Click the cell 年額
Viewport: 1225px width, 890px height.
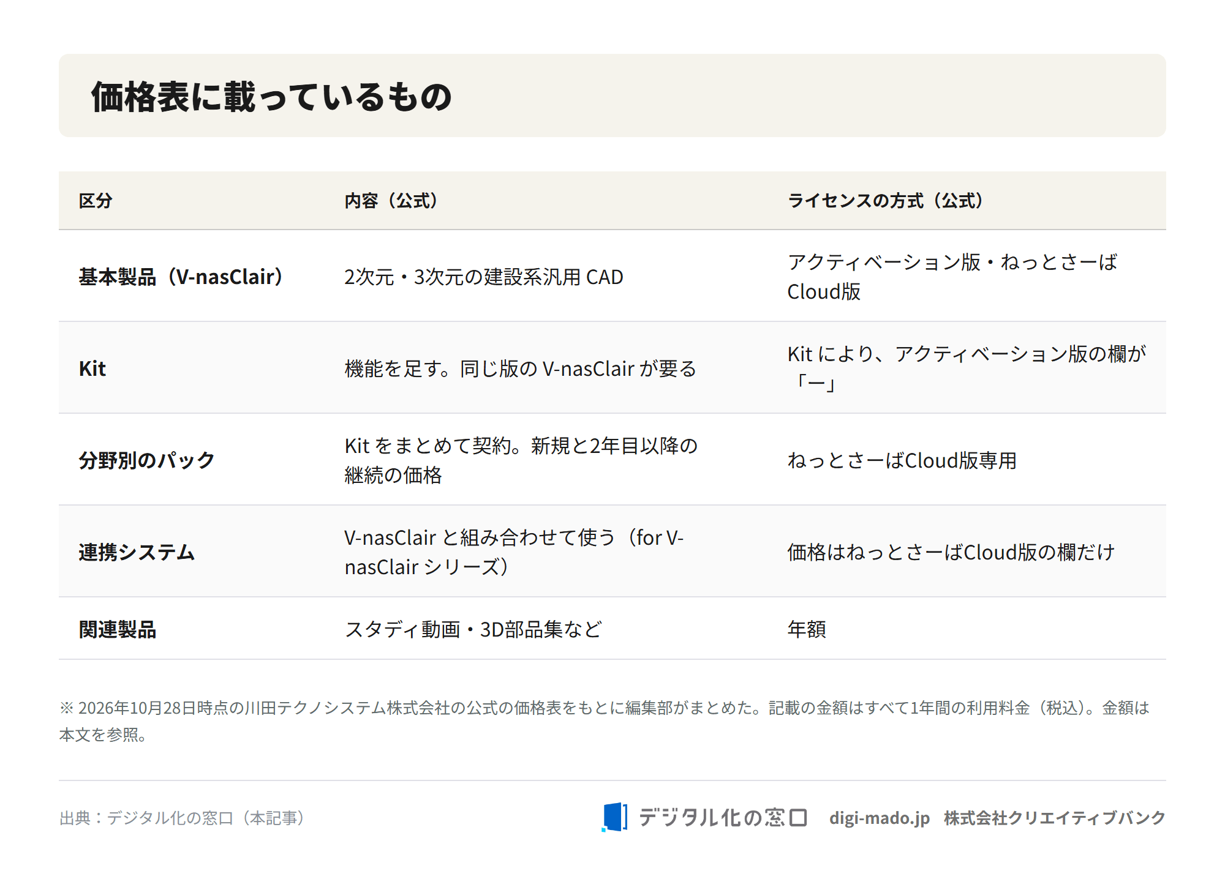tap(807, 629)
